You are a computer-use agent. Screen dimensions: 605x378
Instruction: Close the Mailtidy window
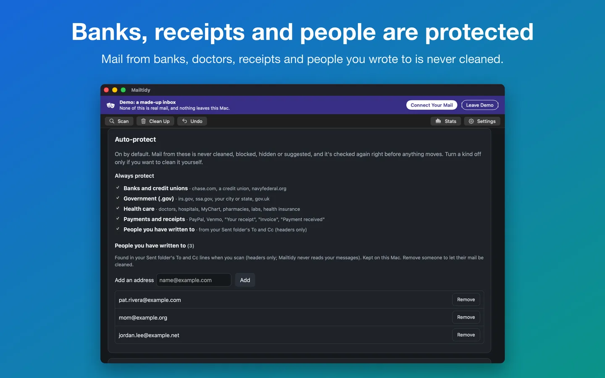(106, 90)
